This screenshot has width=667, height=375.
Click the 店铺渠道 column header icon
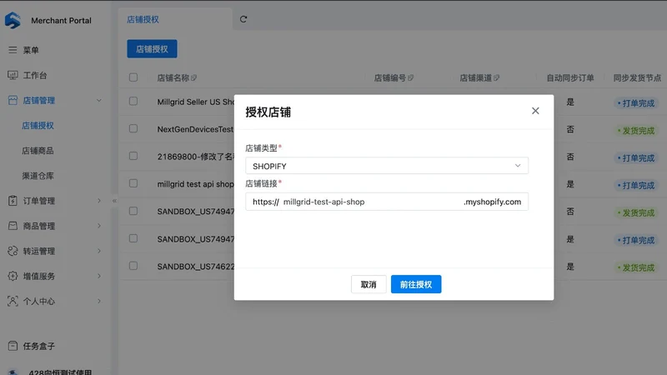tap(496, 77)
